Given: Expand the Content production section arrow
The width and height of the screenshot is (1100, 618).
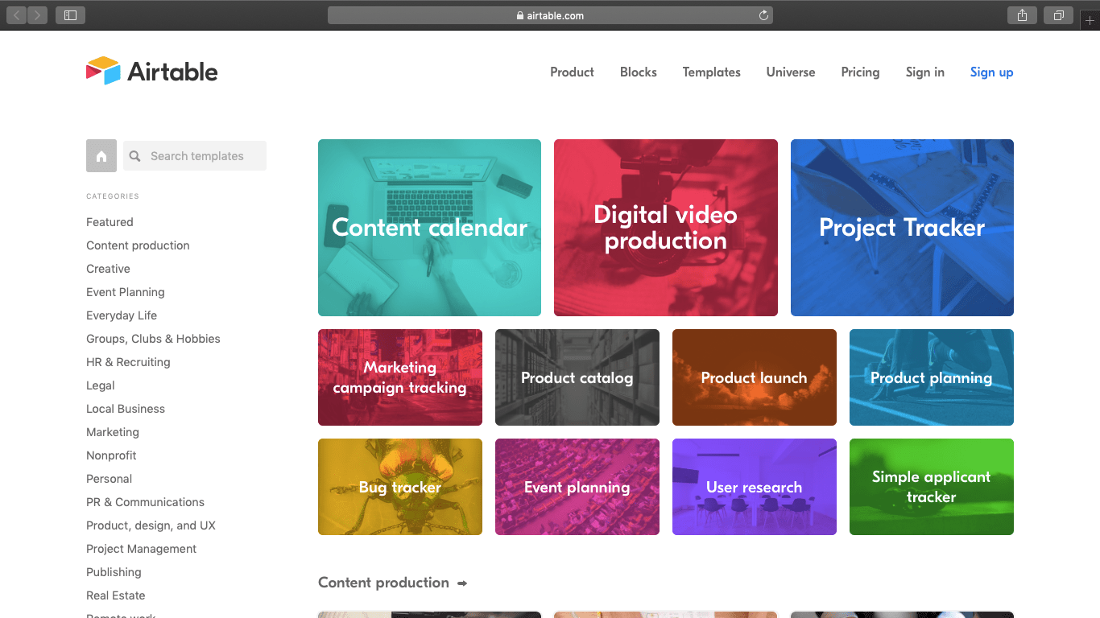Looking at the screenshot, I should (462, 583).
